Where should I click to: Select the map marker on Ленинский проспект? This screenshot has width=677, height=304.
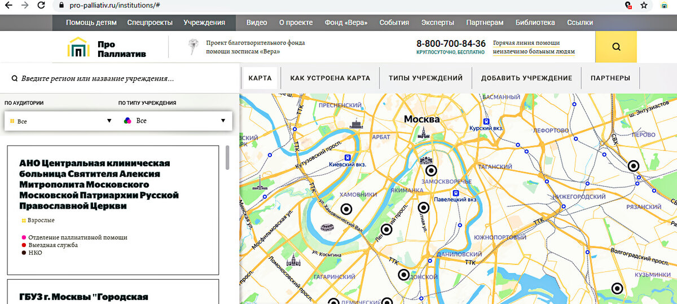click(x=386, y=230)
